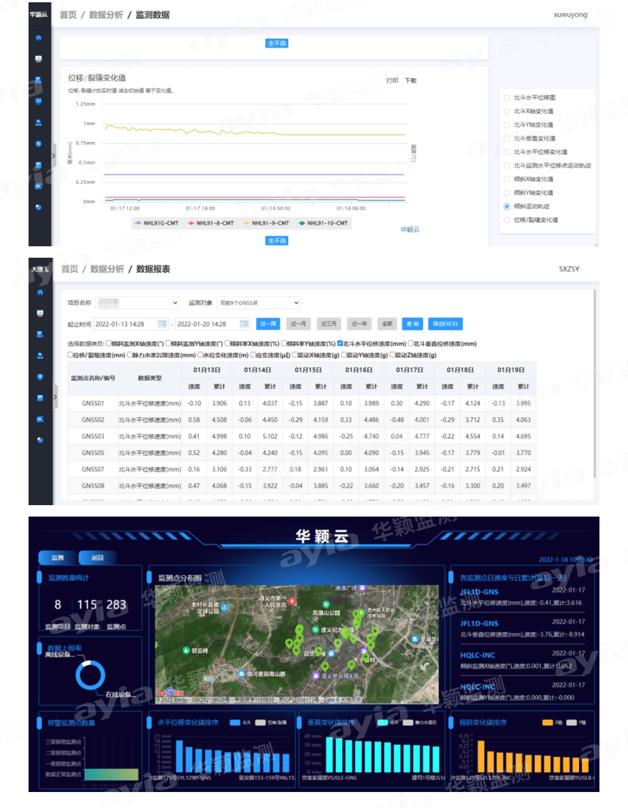Image resolution: width=628 pixels, height=808 pixels.
Task: Click the 碧云峰 mountain marker on map
Action: tap(186, 650)
